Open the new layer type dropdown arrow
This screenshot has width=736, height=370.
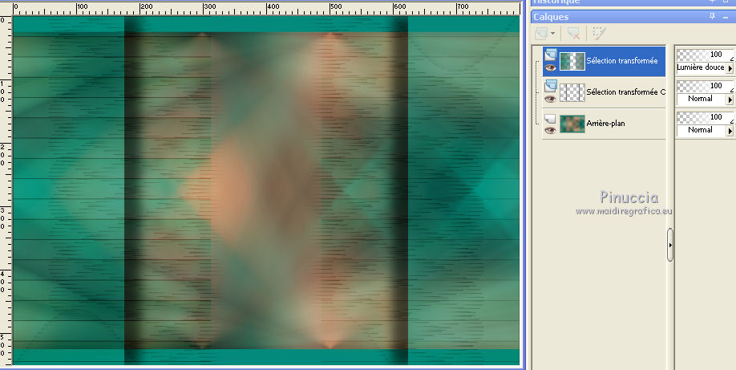(x=552, y=34)
